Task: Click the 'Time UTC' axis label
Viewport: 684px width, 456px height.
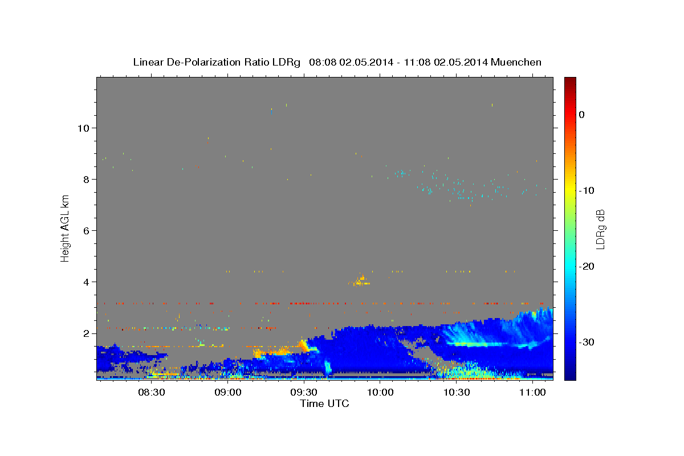Action: point(324,404)
